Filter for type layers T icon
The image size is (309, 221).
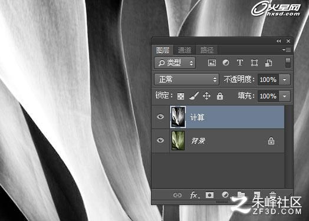point(240,63)
